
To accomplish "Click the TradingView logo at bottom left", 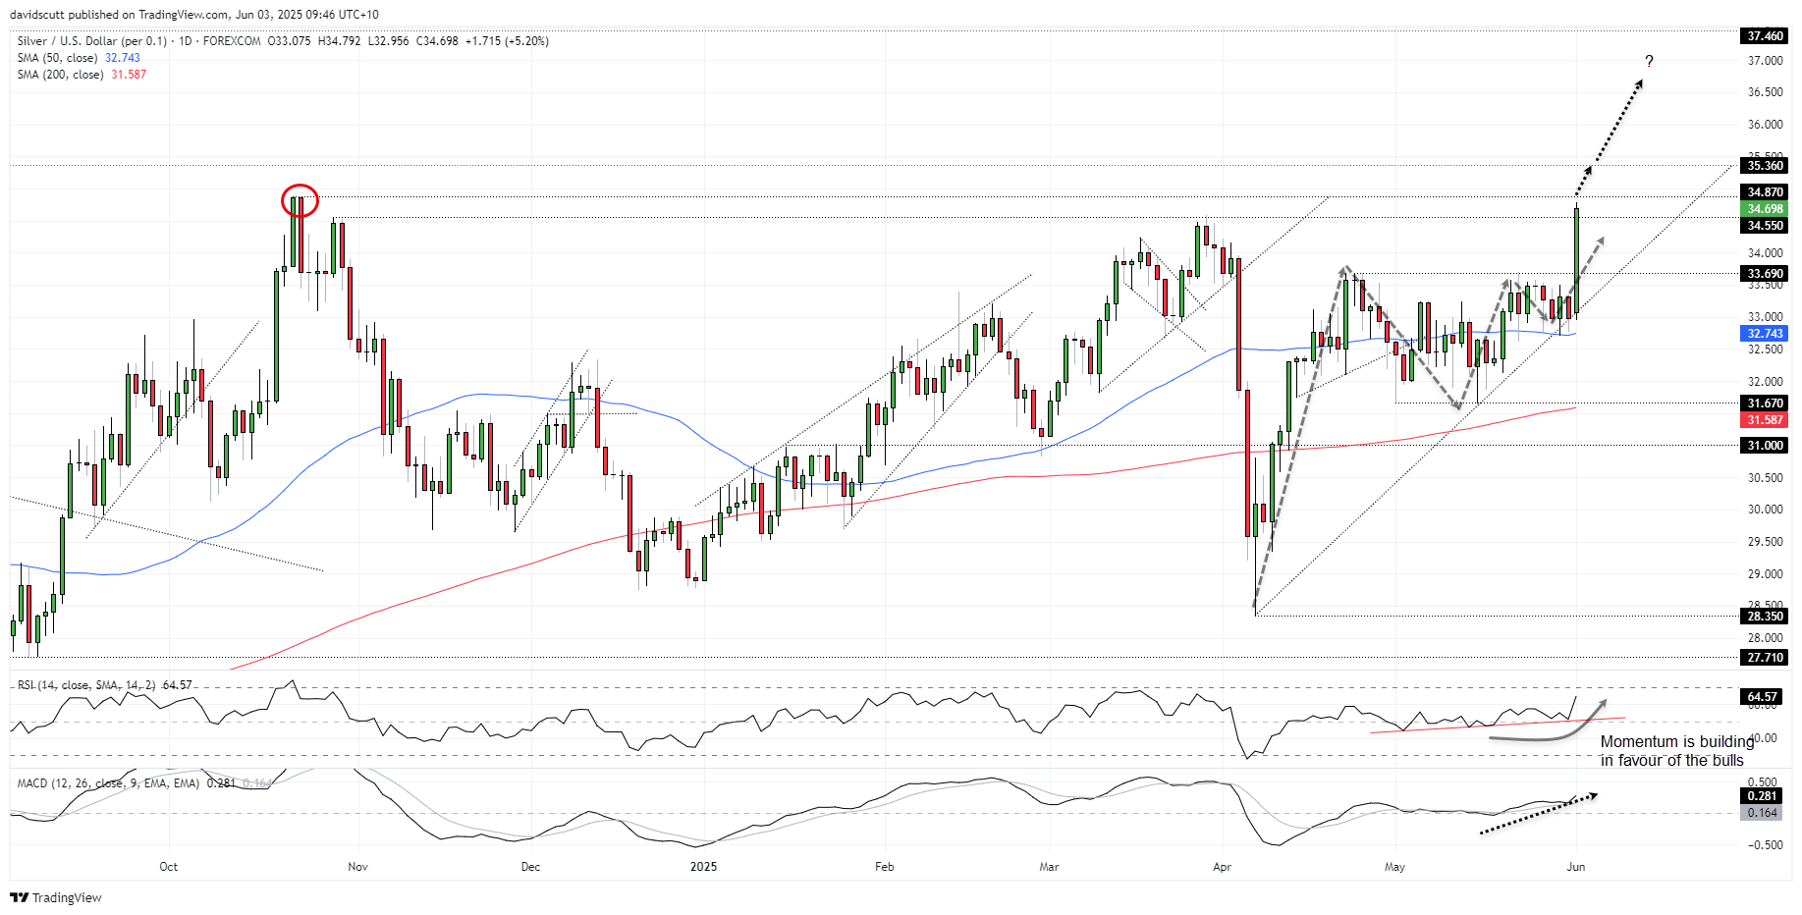I will coord(56,897).
